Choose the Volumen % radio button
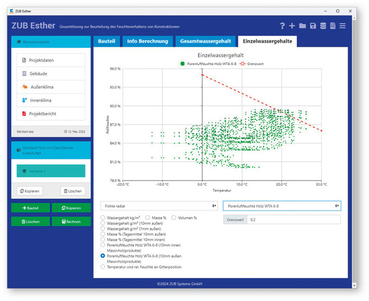 pos(174,218)
